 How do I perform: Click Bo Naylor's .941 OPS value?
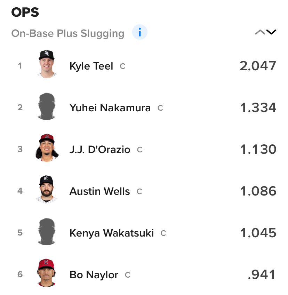click(262, 274)
